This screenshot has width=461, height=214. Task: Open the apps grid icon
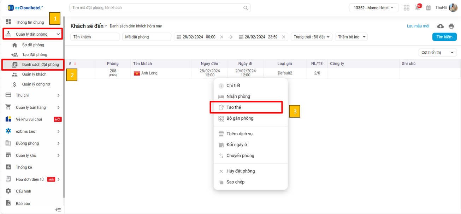[x=407, y=8]
